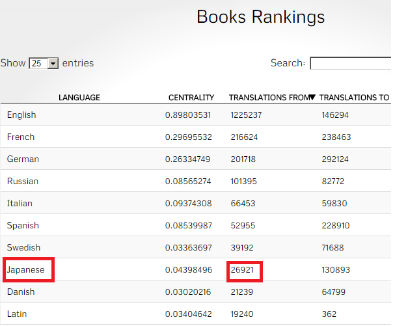This screenshot has height=326, width=395.
Task: Click the Books Rankings page title
Action: (x=261, y=17)
